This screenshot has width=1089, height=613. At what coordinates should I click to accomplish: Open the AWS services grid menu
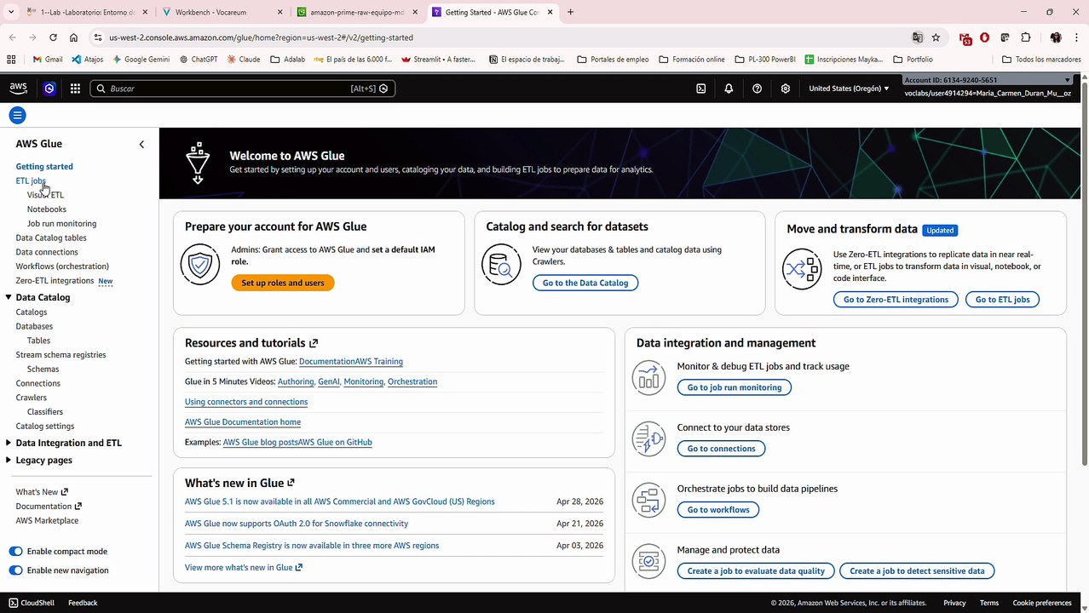coord(75,89)
